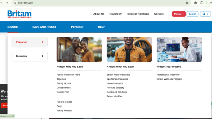Open Professional Indemnity link
The width and height of the screenshot is (212, 119).
click(x=168, y=75)
